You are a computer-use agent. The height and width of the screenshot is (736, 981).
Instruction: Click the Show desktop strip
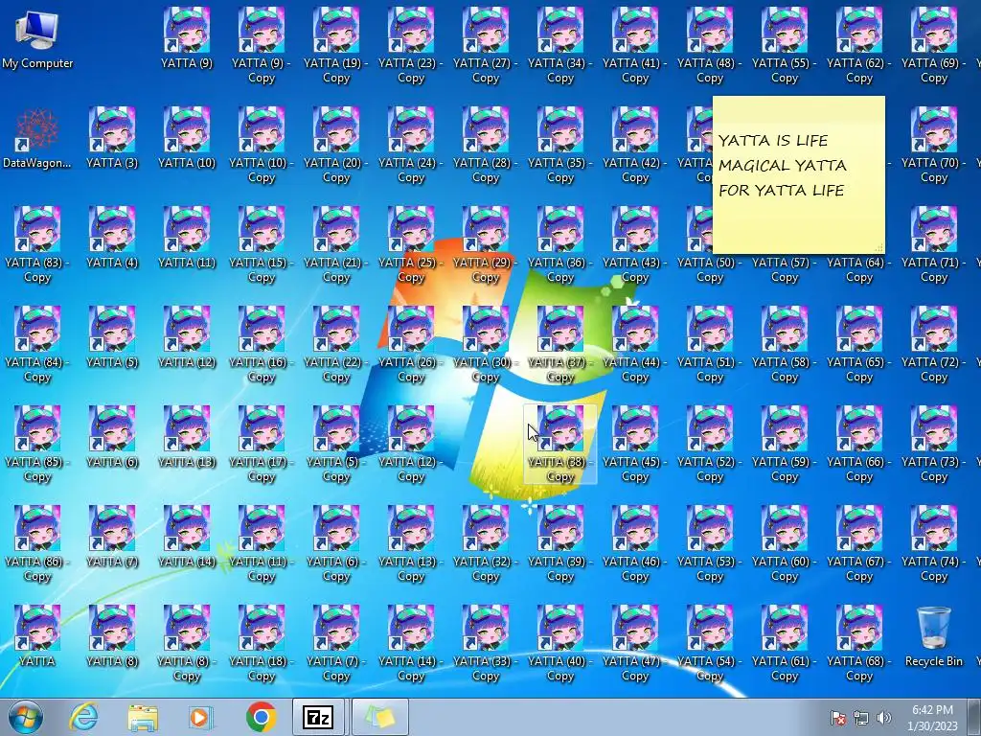coord(973,717)
